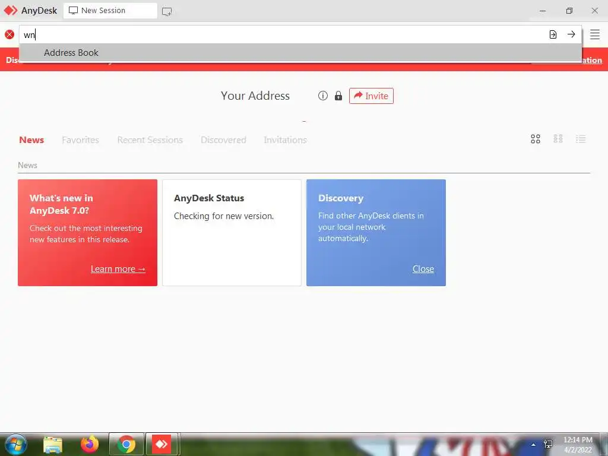The image size is (608, 456).
Task: Click the AnyDesk Status card
Action: tap(232, 233)
